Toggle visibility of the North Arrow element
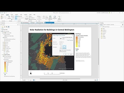The width and height of the screenshot is (124, 93). coord(3,49)
